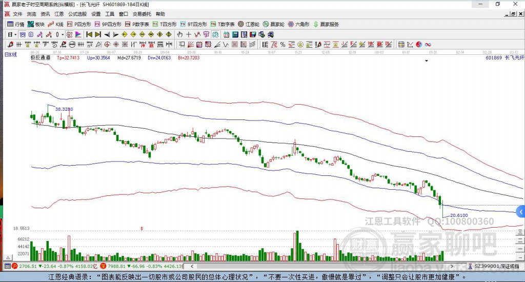
Task: Jump to last bar icon
Action: (x=98, y=34)
